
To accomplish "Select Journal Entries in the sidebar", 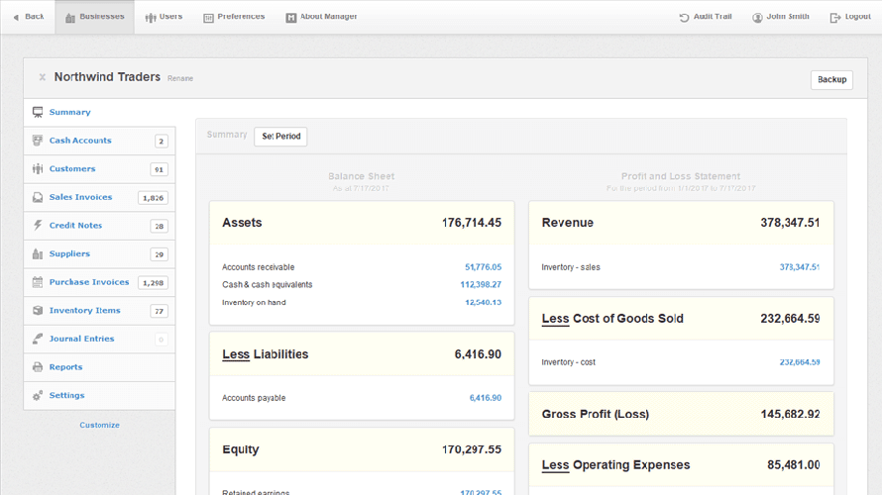I will (81, 339).
